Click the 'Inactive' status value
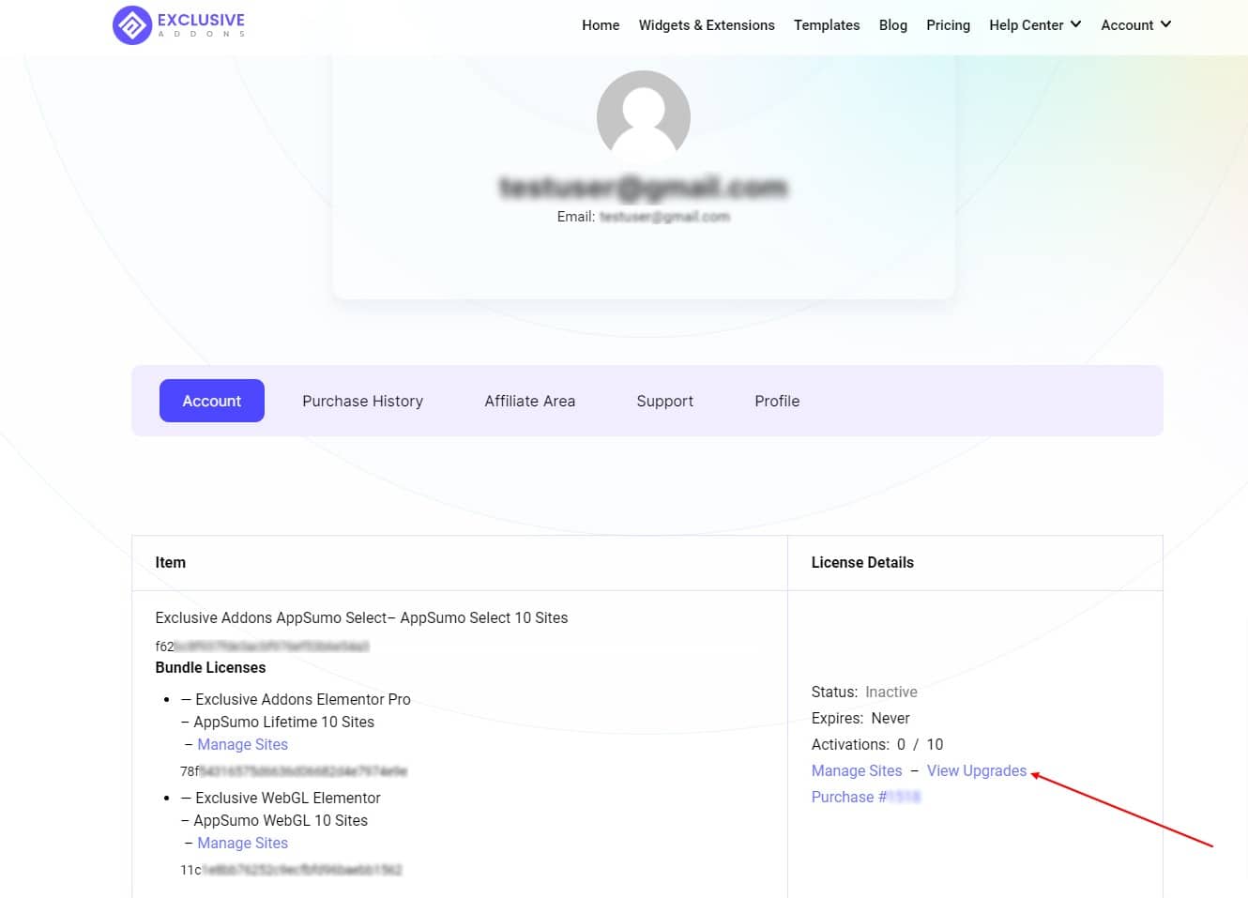This screenshot has height=898, width=1248. (891, 692)
